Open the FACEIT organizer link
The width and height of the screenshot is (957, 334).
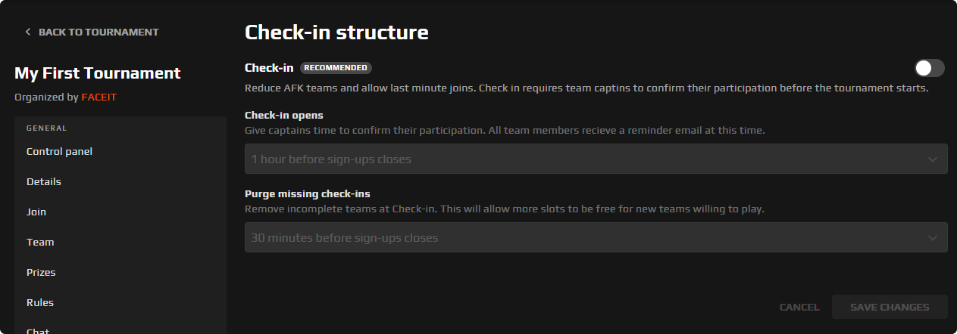(x=99, y=97)
